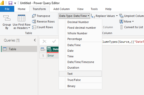Choose Binary data type

[80, 86]
